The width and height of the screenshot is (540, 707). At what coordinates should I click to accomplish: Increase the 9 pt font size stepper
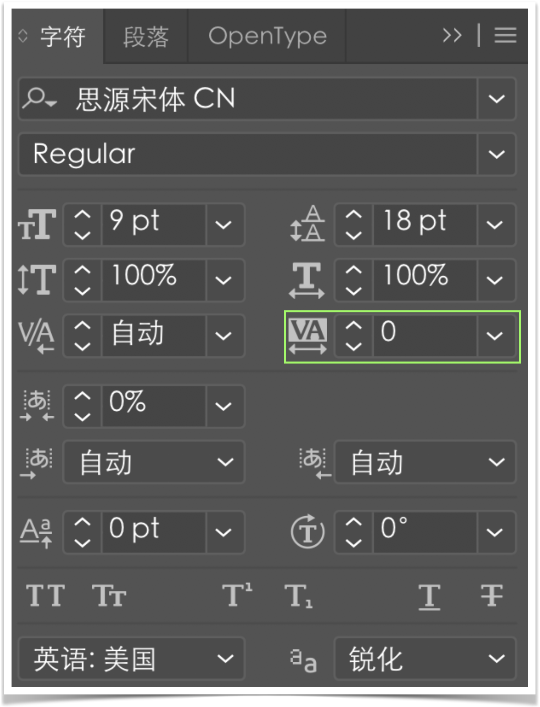coord(82,216)
